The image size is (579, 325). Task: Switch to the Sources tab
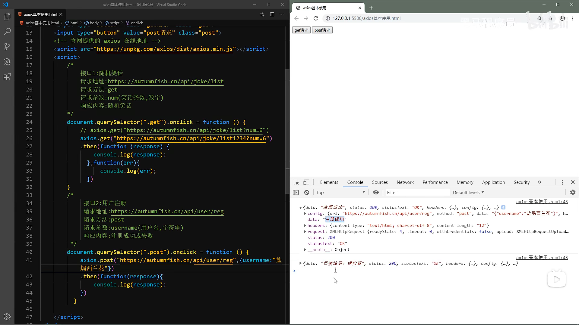[380, 182]
